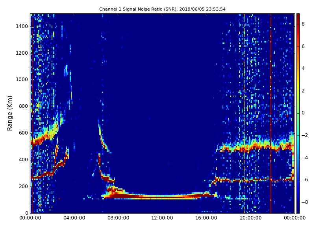The height and width of the screenshot is (236, 315).
Task: Click the 600 range tick label
Action: point(23,133)
